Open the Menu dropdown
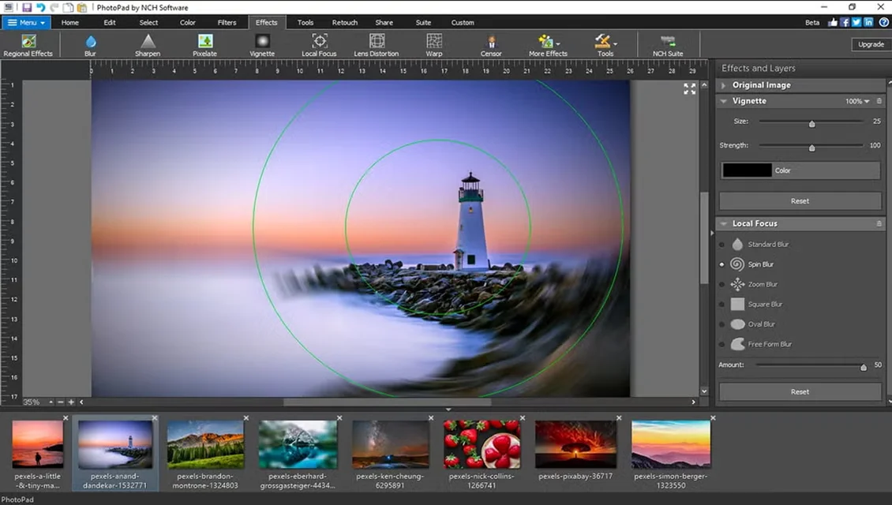Viewport: 892px width, 505px height. (26, 22)
